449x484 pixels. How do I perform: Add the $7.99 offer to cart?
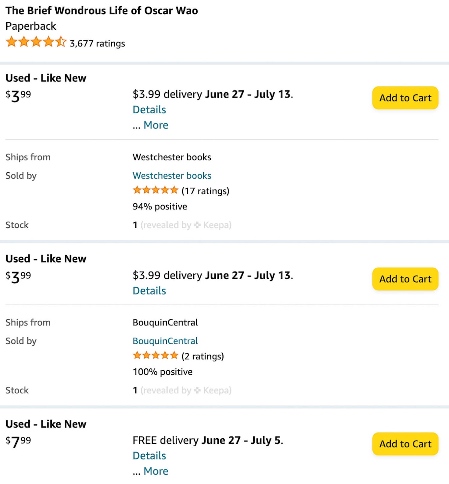(405, 444)
